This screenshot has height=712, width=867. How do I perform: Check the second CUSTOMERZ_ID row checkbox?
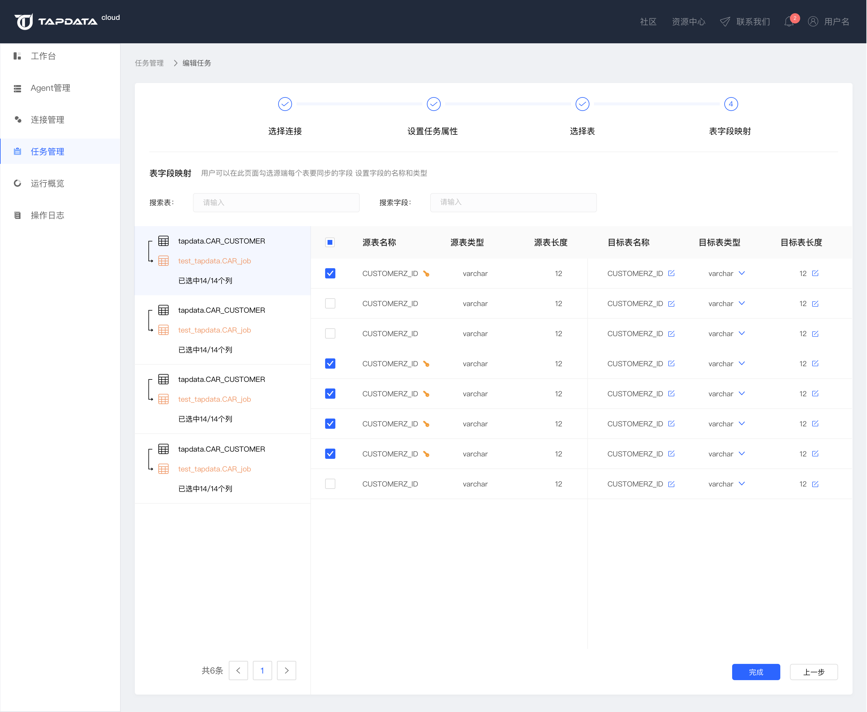click(330, 303)
